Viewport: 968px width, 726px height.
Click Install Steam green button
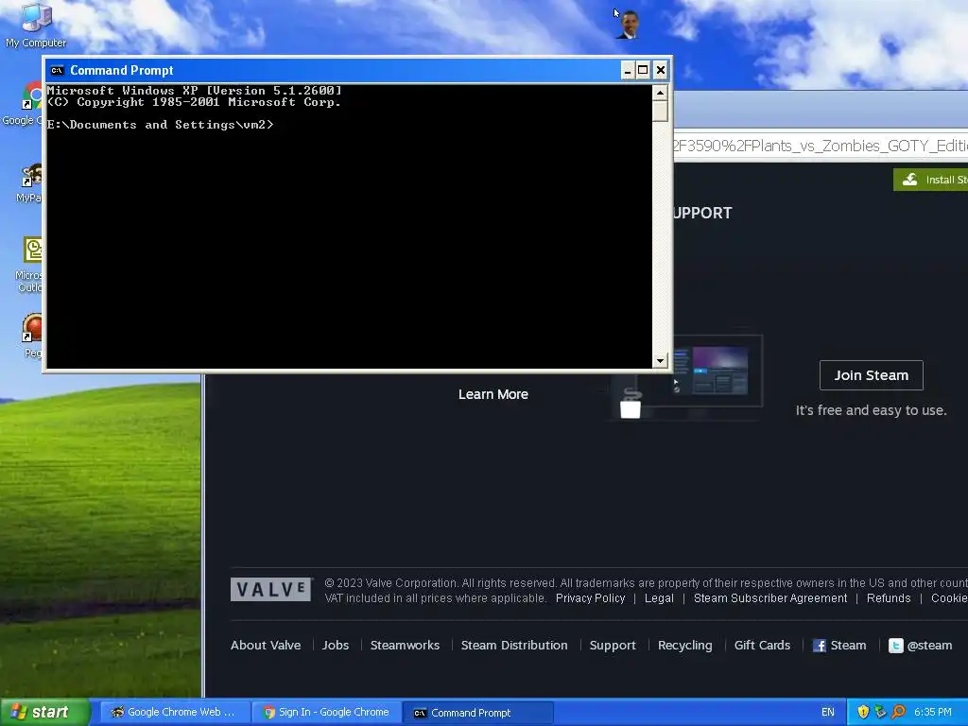coord(931,180)
